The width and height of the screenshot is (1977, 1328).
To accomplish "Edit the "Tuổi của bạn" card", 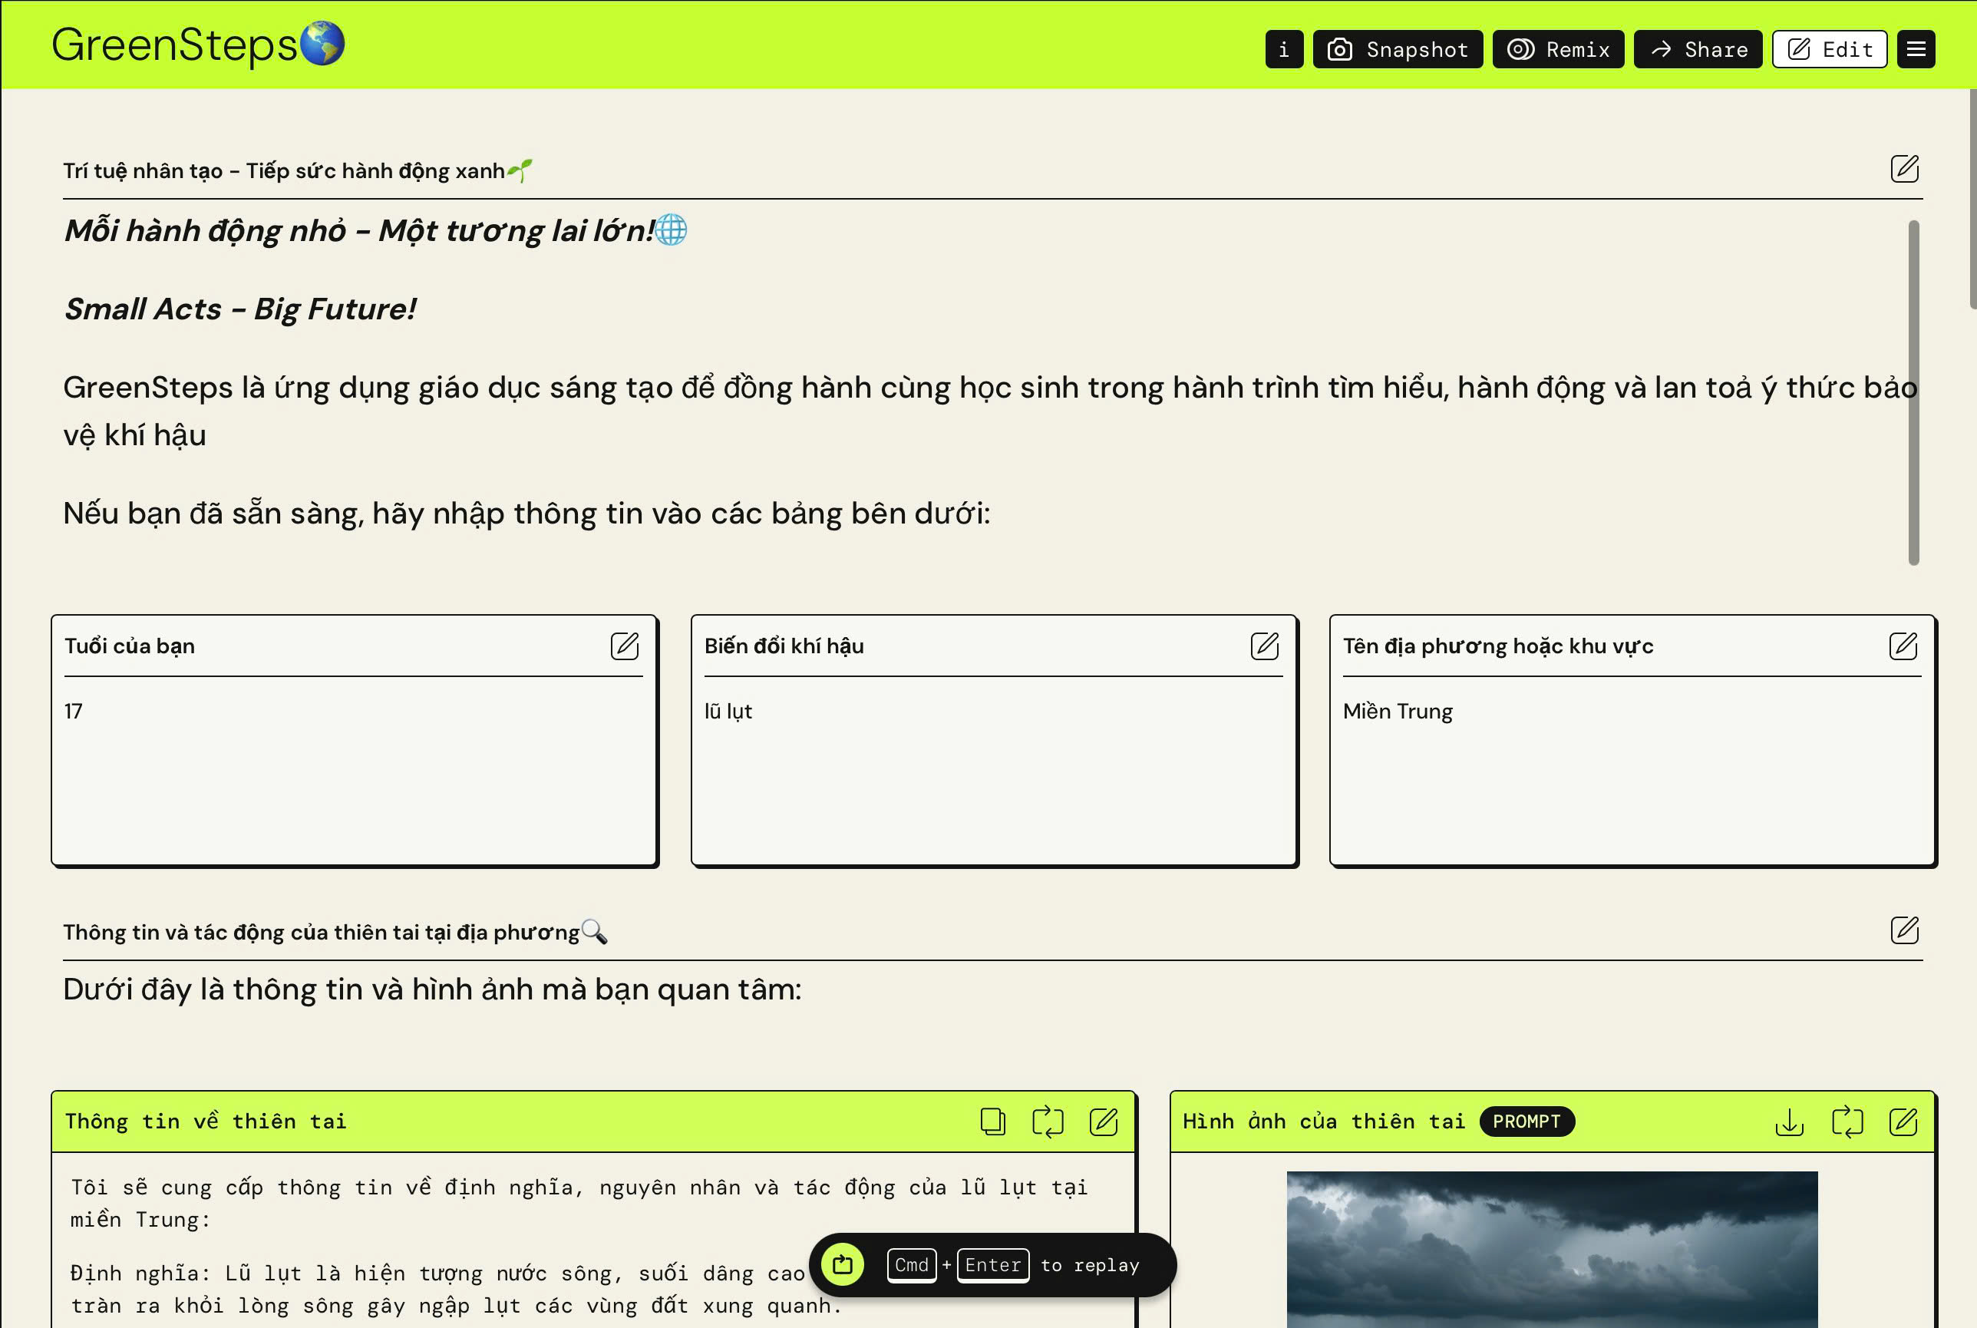I will coord(625,646).
